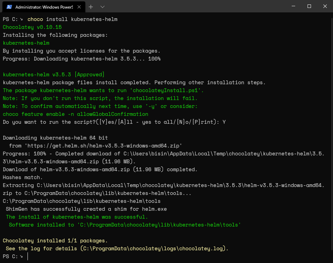Viewport: 333px width, 263px height.
Task: Click the green 'kubernetes-helm' package name line
Action: point(26,43)
